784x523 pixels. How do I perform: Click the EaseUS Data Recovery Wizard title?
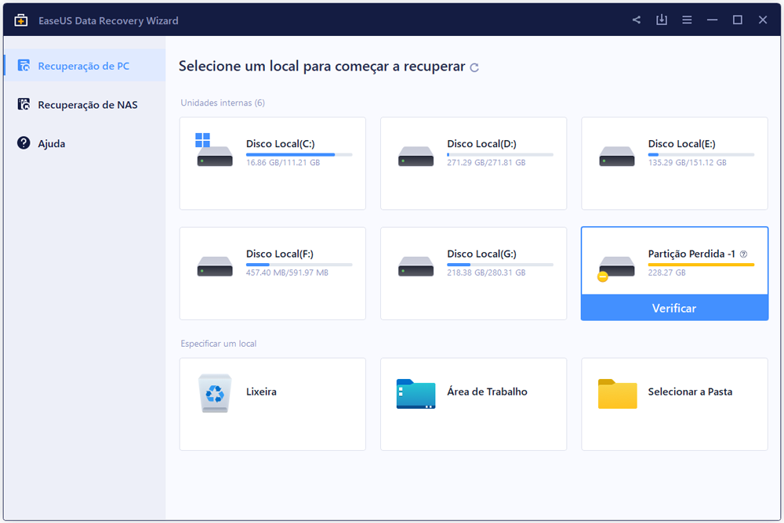click(108, 20)
